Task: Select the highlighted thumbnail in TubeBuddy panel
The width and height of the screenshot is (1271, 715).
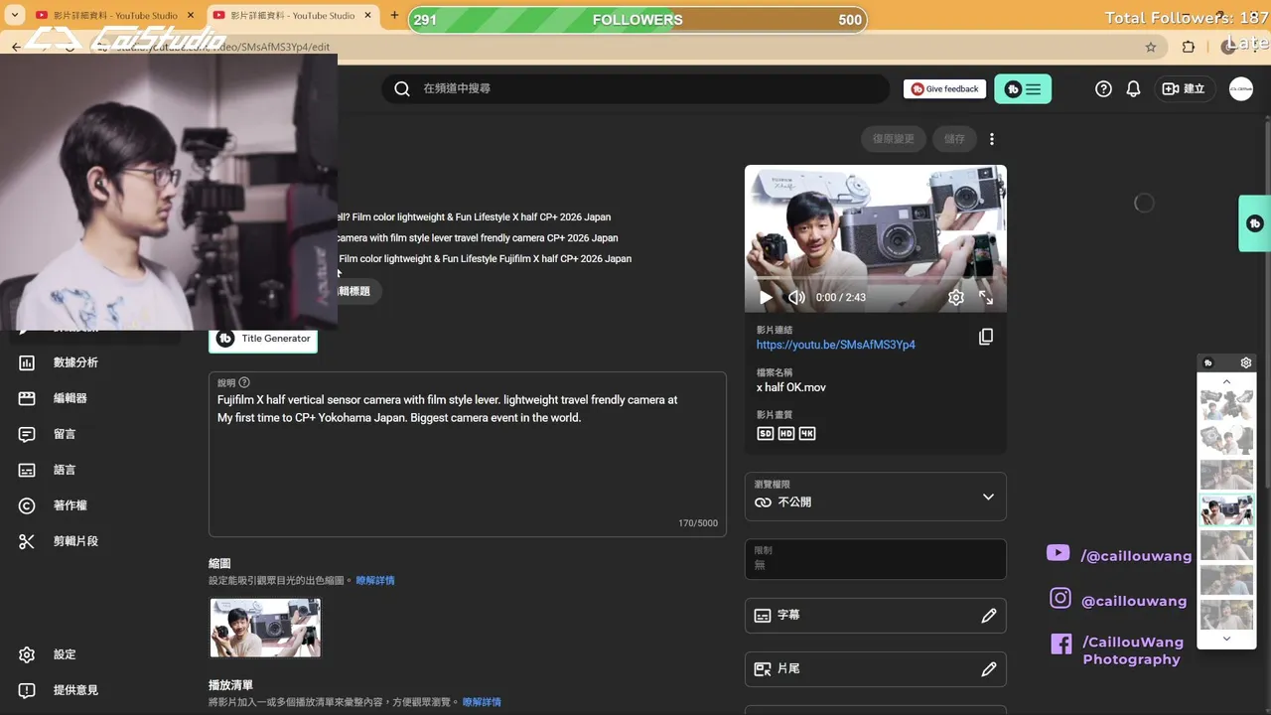Action: point(1226,510)
